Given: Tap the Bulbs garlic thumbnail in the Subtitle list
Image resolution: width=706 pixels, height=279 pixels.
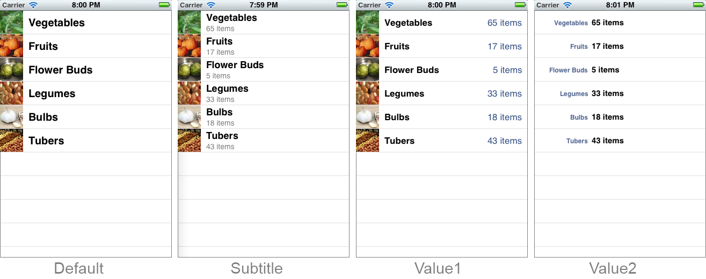Looking at the screenshot, I should tap(190, 117).
